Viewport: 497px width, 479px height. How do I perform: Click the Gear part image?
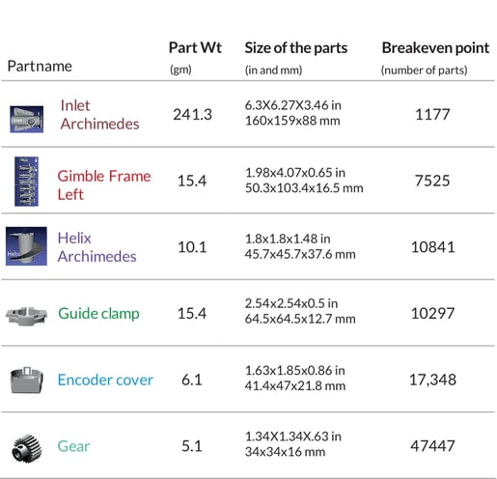tap(27, 448)
